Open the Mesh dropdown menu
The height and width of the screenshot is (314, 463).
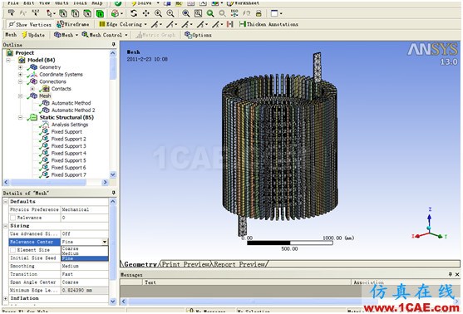tap(66, 35)
